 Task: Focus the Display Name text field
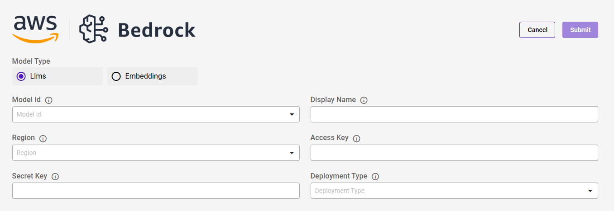pos(454,114)
